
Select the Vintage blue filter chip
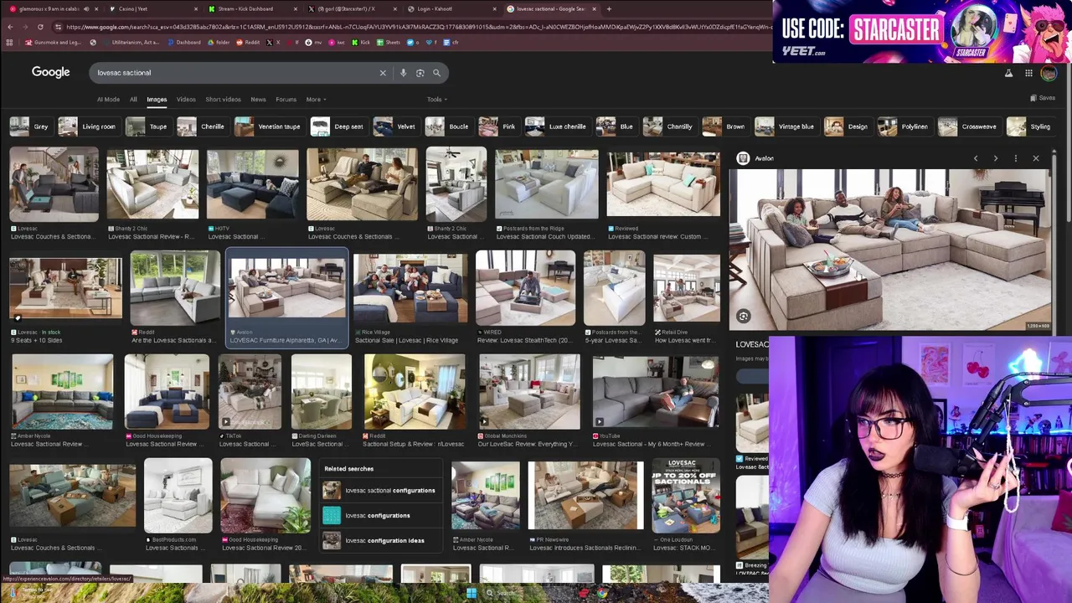pos(785,126)
